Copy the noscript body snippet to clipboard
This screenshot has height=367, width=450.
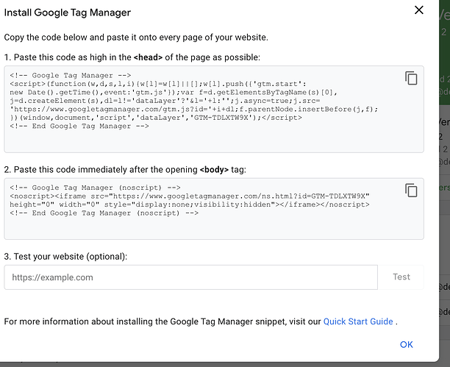[x=411, y=190]
